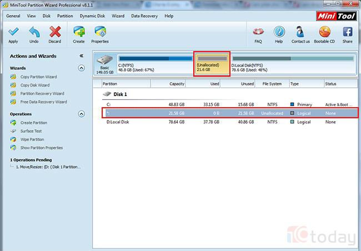Launch Copy Partition Wizard

[x=38, y=77]
